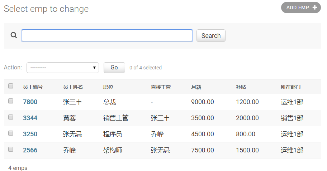Check the box for employee 3344
The width and height of the screenshot is (327, 171).
tap(11, 117)
